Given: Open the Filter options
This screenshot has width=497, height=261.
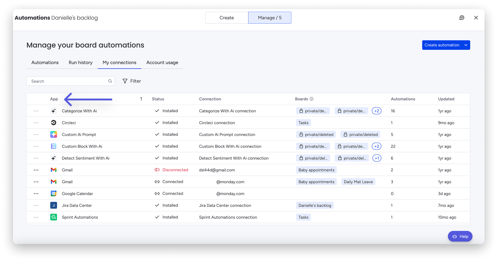Looking at the screenshot, I should (132, 81).
